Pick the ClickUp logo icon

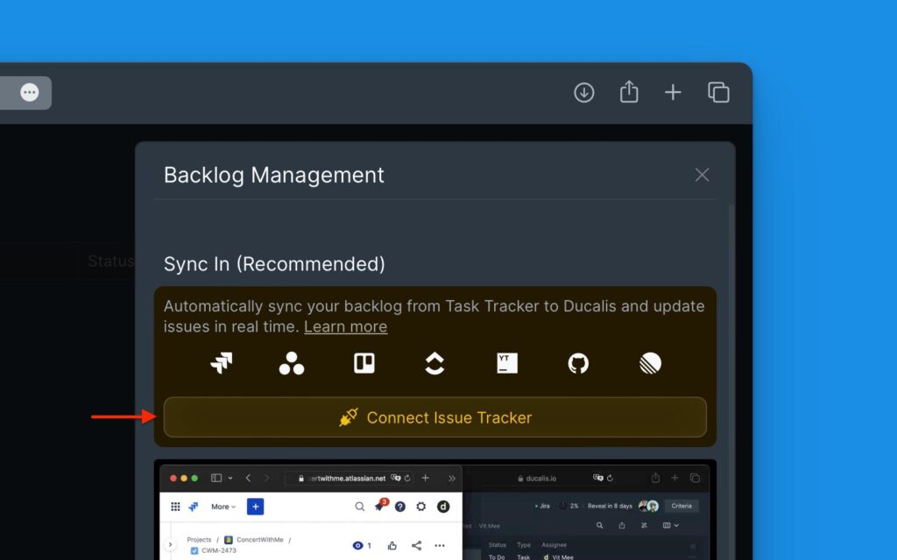[x=434, y=363]
